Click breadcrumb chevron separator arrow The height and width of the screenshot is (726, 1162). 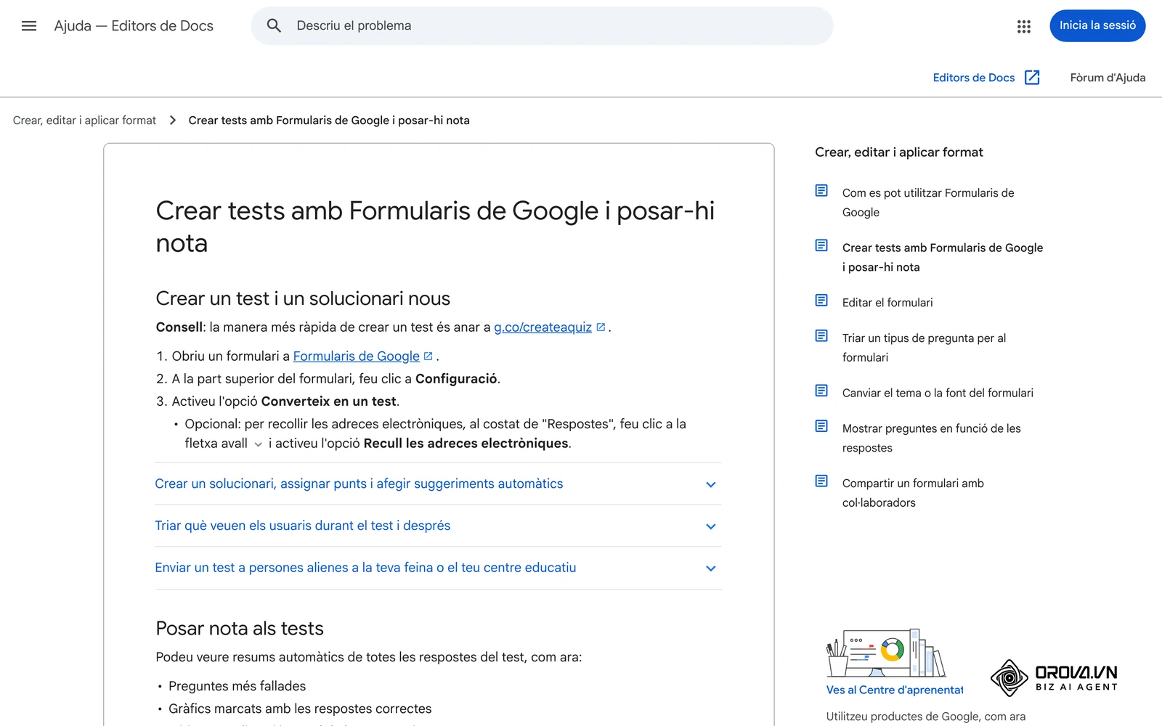coord(172,121)
